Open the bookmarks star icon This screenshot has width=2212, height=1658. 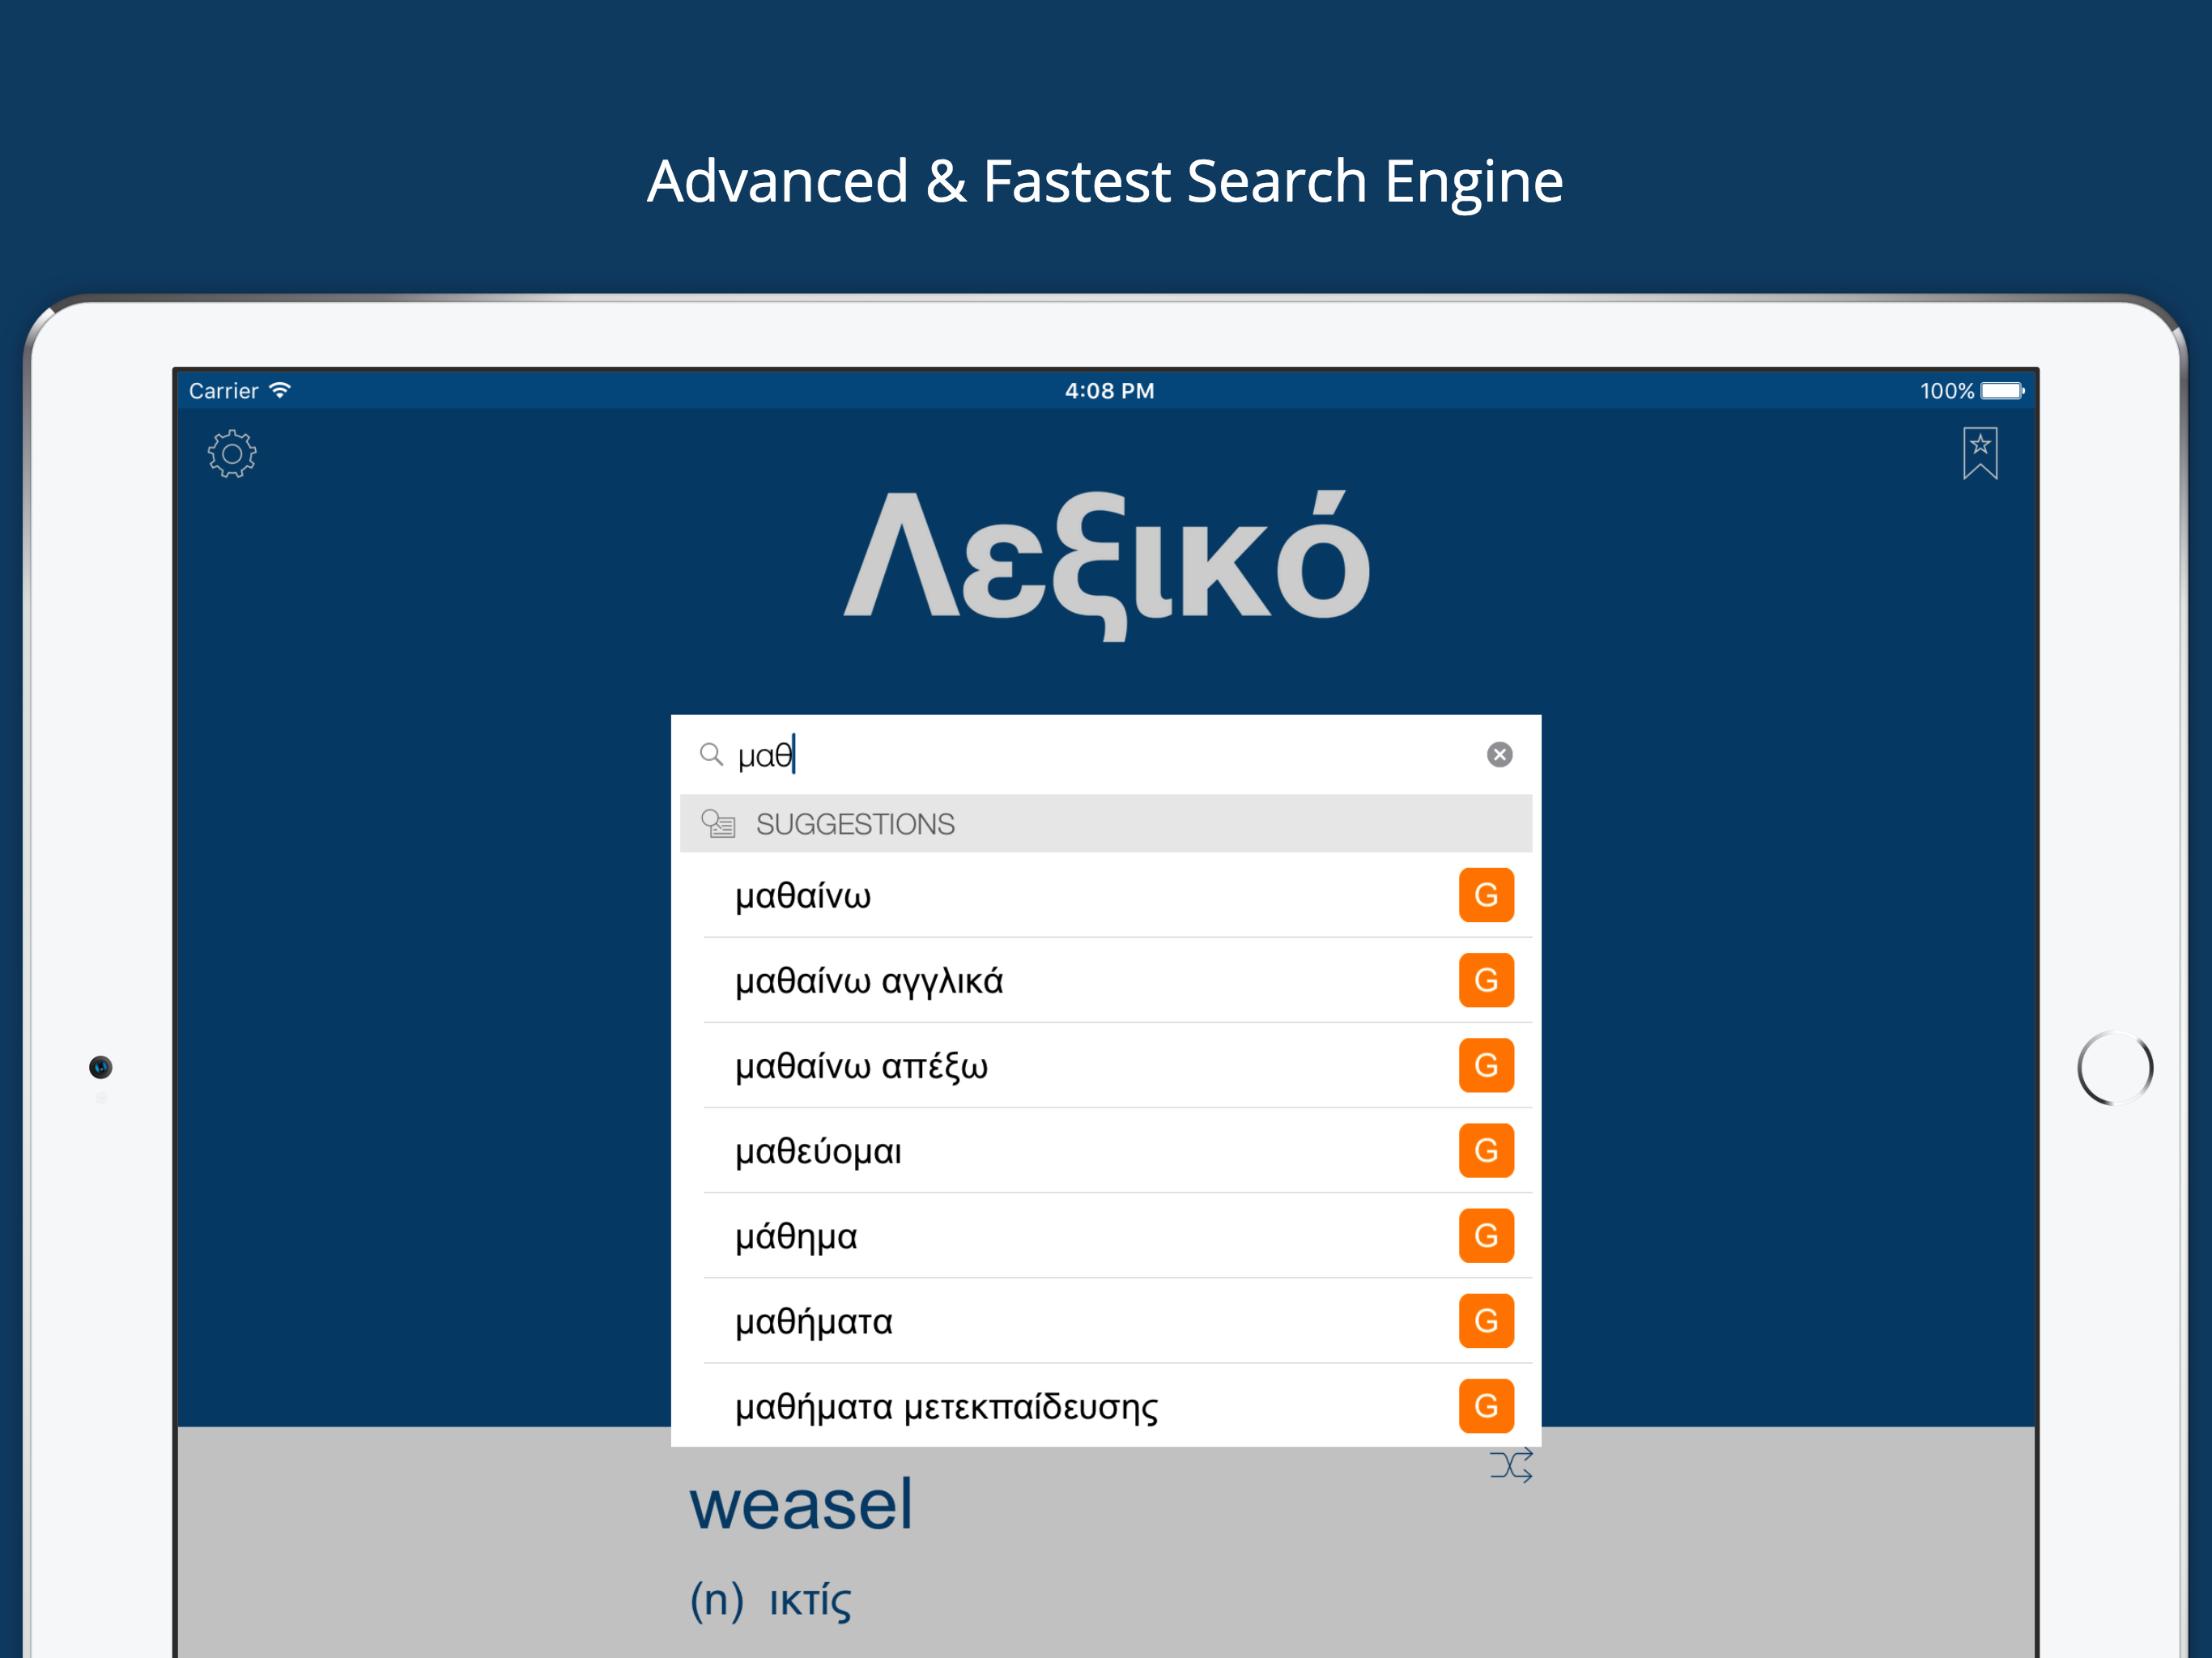pos(1979,453)
